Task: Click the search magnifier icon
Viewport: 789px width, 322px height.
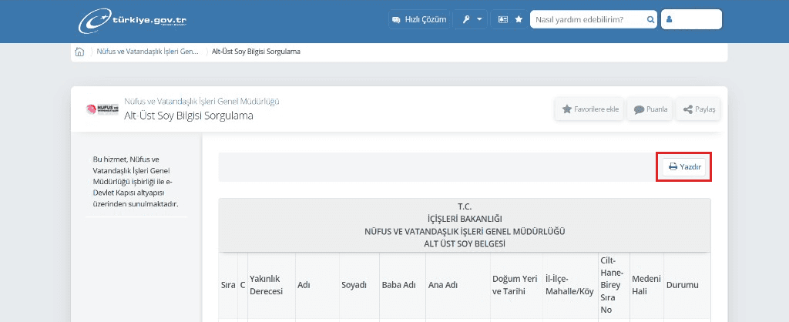Action: pyautogui.click(x=650, y=19)
